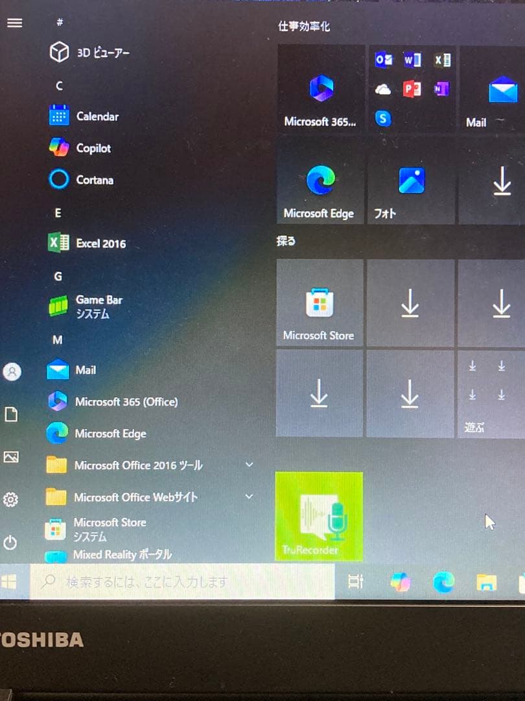
Task: Expand the Start menu hamburger
Action: (x=14, y=23)
